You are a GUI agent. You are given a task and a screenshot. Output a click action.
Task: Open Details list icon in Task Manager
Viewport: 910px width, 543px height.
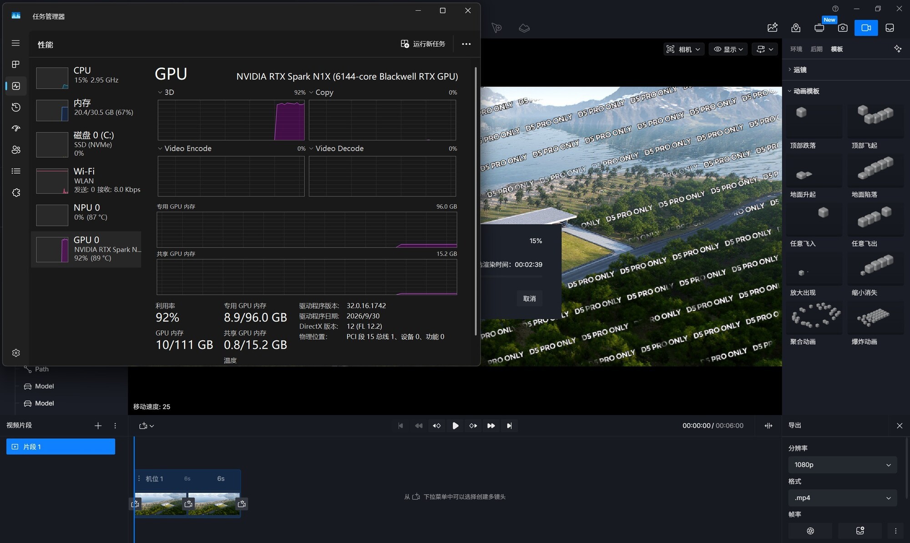16,171
